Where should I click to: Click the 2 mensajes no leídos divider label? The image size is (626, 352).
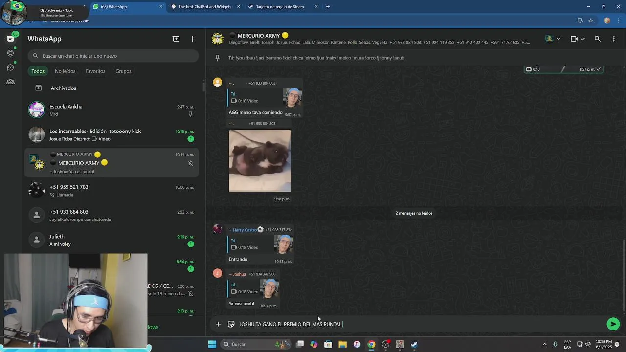tap(414, 213)
